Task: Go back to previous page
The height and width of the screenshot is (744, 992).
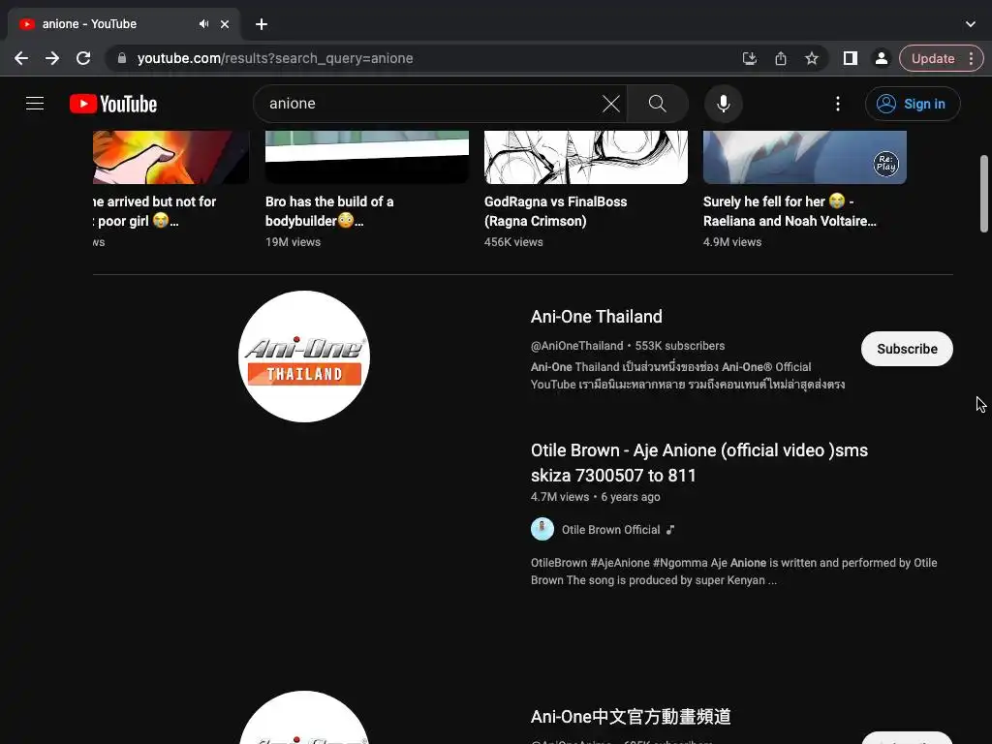Action: pyautogui.click(x=21, y=58)
